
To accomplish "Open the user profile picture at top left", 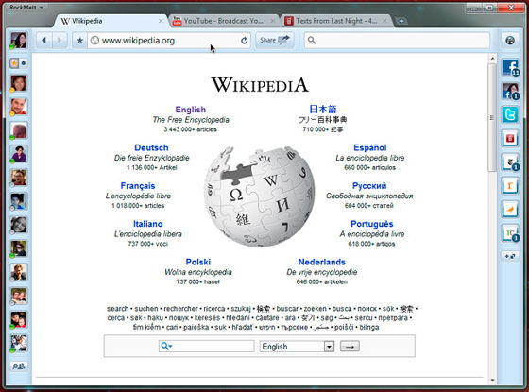I will tap(19, 41).
